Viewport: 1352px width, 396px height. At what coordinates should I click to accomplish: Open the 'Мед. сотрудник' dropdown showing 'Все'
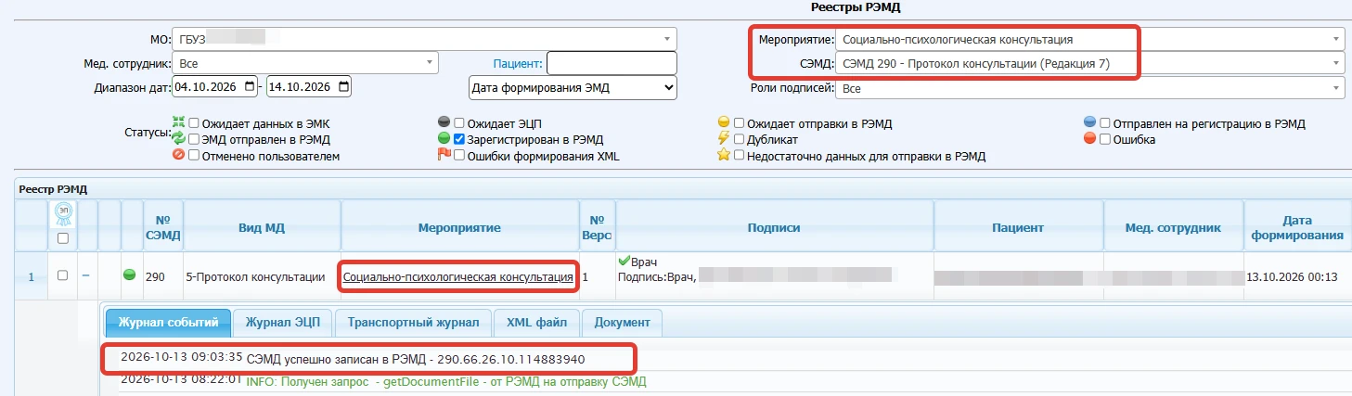[x=307, y=63]
